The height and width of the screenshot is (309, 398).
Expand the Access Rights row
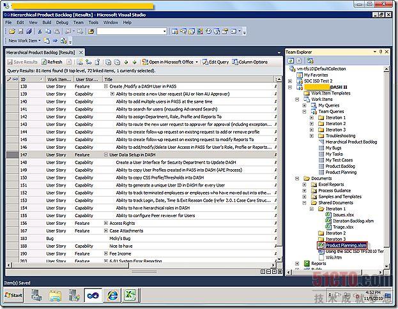(106, 223)
